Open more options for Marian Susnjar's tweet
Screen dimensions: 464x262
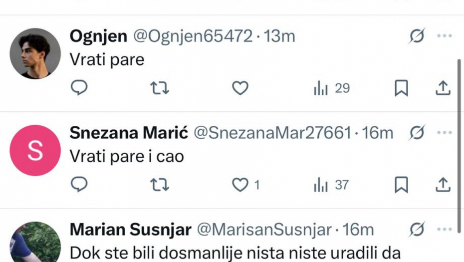click(x=444, y=230)
